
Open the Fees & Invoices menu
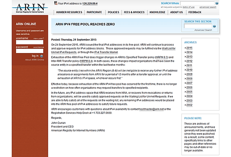(x=134, y=12)
